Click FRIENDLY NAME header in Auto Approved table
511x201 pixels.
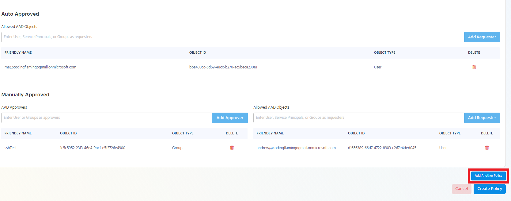18,53
